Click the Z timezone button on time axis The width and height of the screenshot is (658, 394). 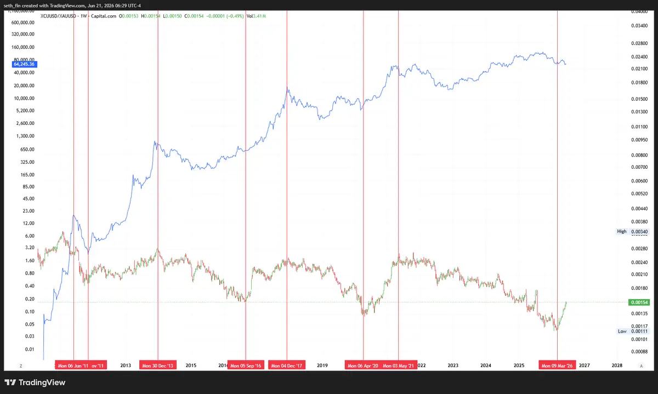coord(20,365)
